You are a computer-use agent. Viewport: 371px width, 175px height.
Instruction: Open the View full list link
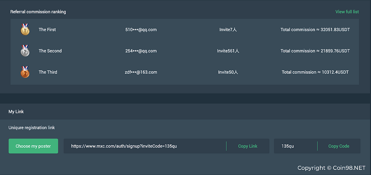click(347, 12)
